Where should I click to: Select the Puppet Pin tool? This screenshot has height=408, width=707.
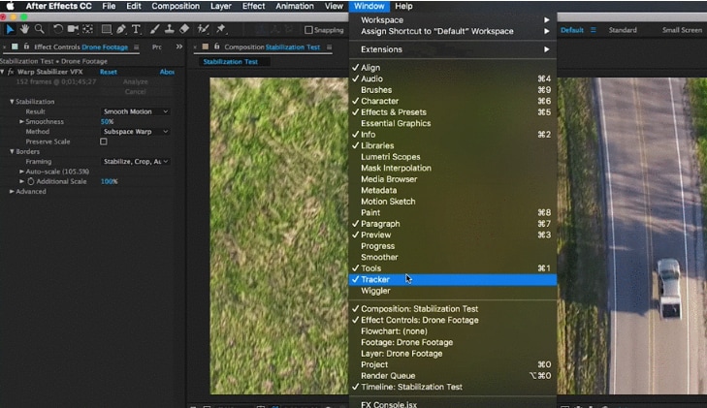point(220,29)
